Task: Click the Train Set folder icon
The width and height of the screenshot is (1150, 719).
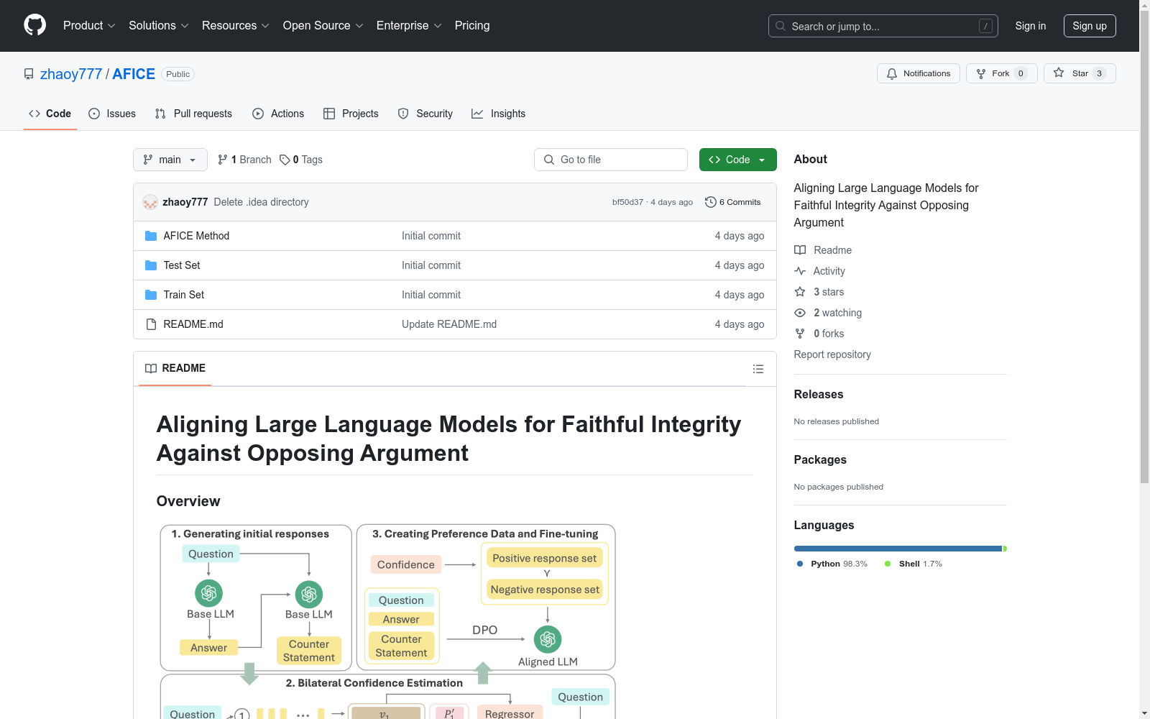Action: pyautogui.click(x=151, y=295)
